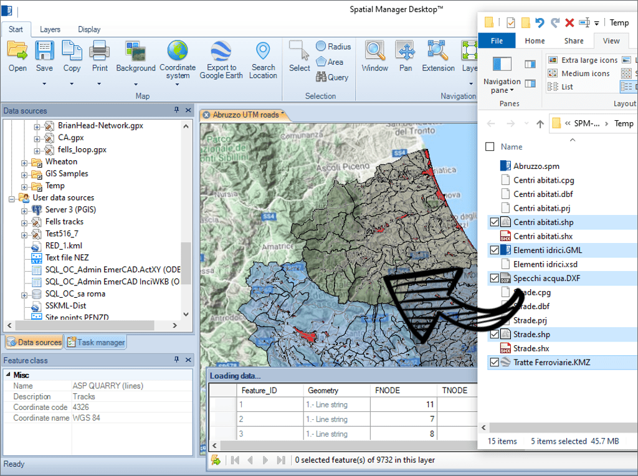The height and width of the screenshot is (476, 638).
Task: Expand the Wheaton folder node
Action: [24, 163]
